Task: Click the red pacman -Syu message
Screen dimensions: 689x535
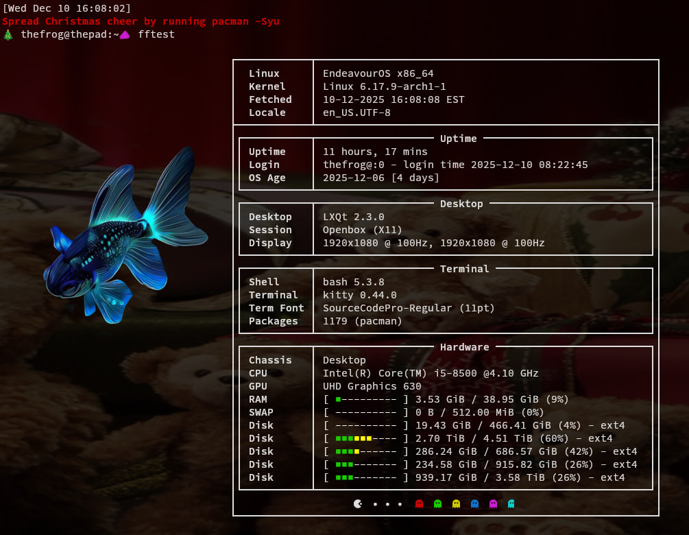Action: 141,21
